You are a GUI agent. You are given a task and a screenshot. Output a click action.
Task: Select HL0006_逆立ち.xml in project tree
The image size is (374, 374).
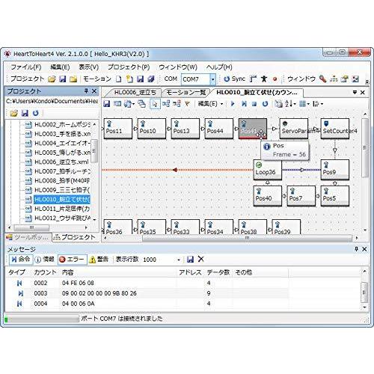click(x=61, y=162)
